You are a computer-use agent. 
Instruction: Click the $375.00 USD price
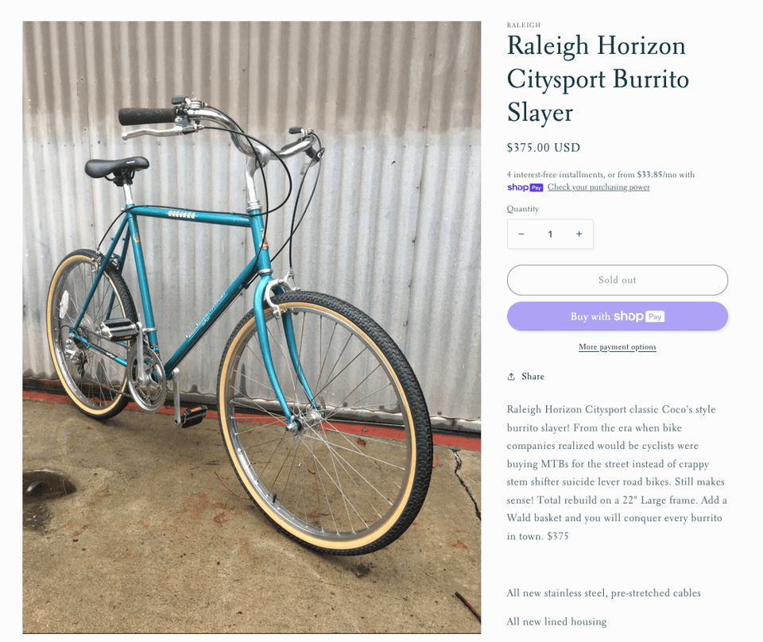tap(544, 148)
